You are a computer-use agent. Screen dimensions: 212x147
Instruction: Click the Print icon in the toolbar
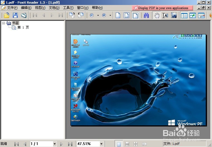coord(24,15)
